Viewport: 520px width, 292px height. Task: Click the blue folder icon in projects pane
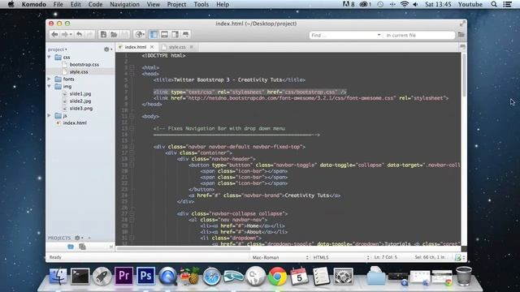click(71, 247)
